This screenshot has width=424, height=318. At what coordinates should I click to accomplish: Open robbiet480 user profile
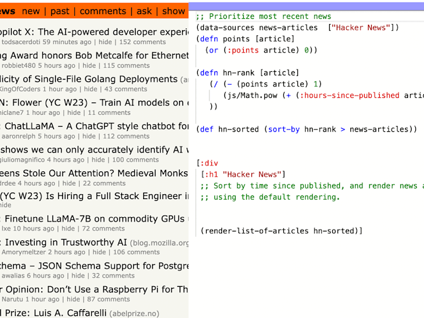[19, 65]
